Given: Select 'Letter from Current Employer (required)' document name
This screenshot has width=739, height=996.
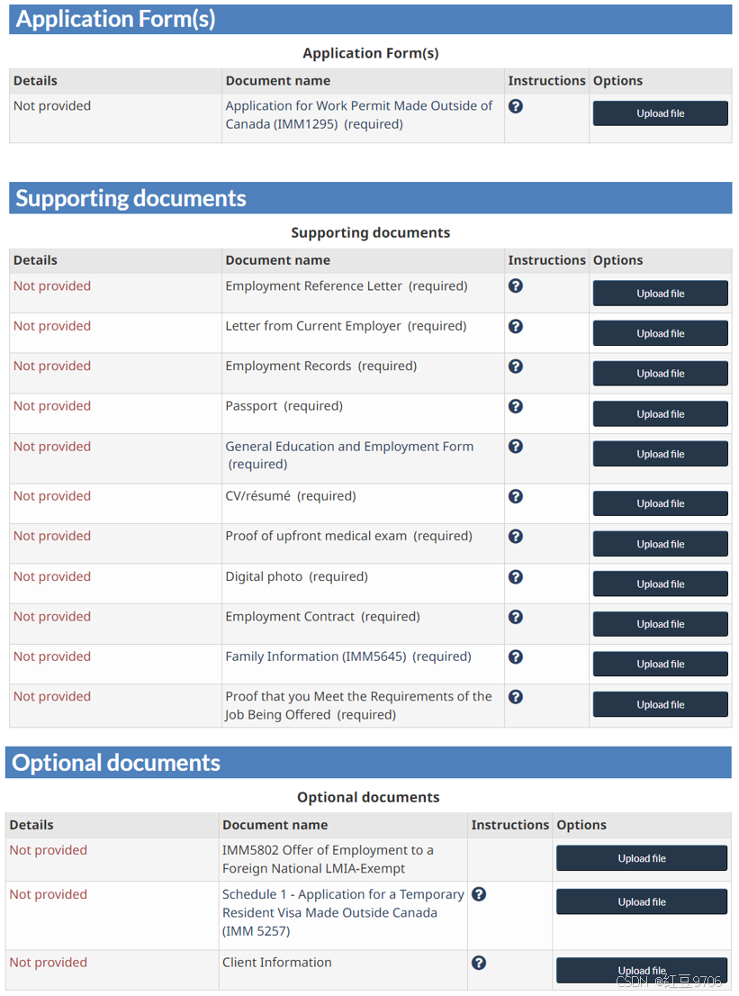Looking at the screenshot, I should [346, 327].
